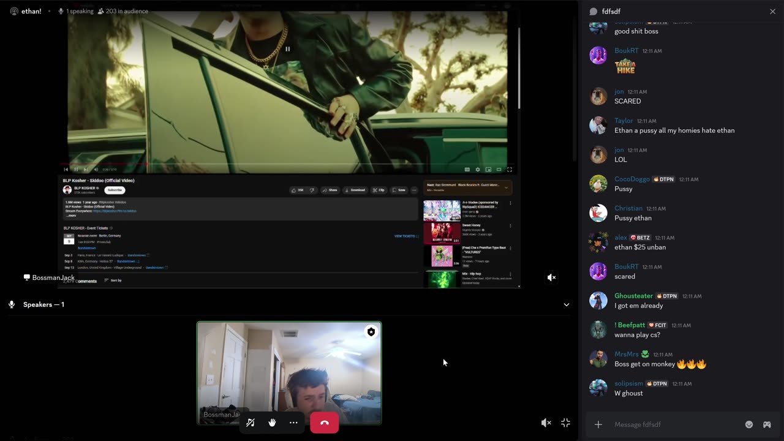784x441 pixels.
Task: Click the YouTube Download button
Action: 355,190
